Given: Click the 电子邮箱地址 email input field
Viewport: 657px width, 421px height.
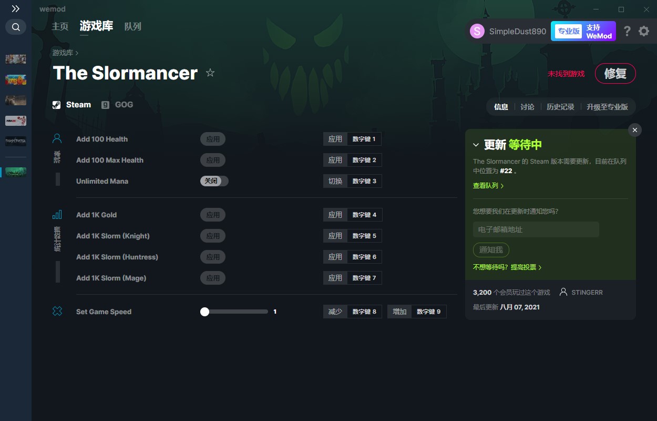Looking at the screenshot, I should point(536,229).
